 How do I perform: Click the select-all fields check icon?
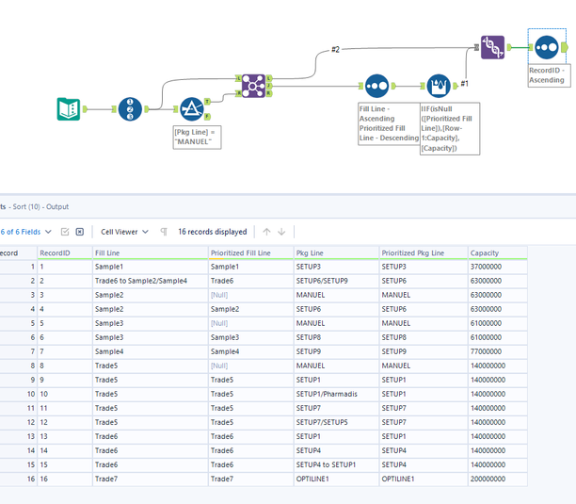pos(65,232)
